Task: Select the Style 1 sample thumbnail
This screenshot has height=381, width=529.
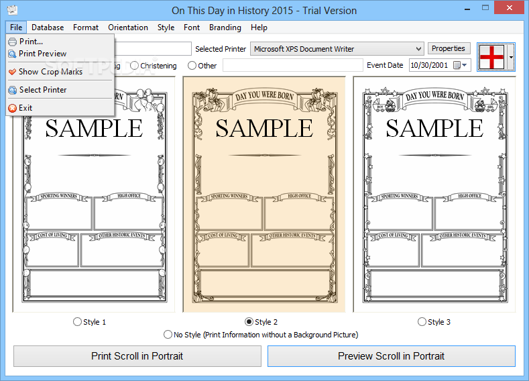Action: pos(94,194)
